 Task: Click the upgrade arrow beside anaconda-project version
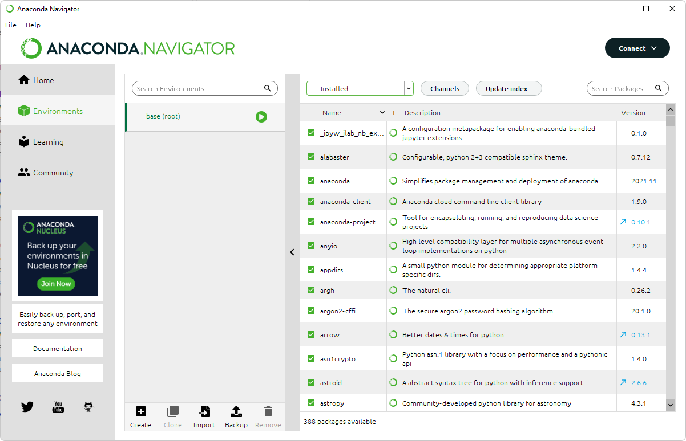[623, 222]
